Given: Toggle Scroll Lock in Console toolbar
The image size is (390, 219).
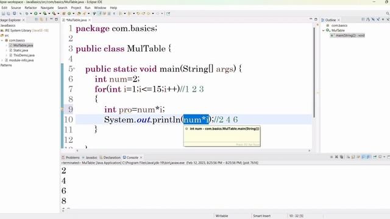Looking at the screenshot, I should 353,157.
